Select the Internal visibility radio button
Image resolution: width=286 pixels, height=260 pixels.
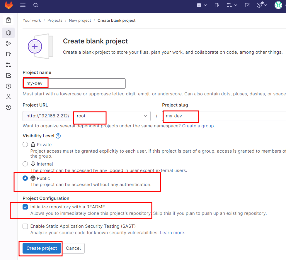tap(25, 164)
